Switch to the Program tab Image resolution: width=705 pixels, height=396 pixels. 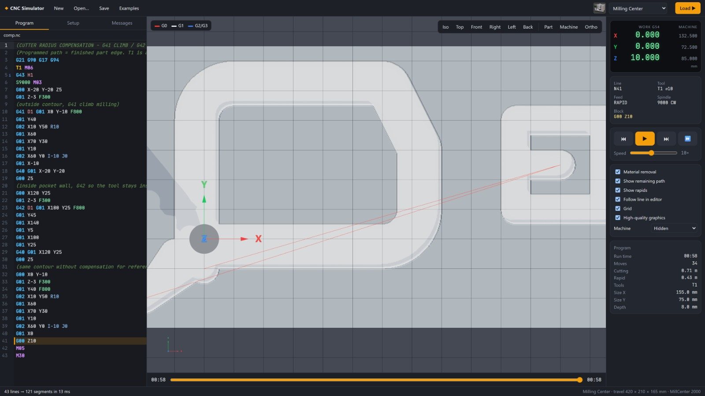(x=24, y=23)
